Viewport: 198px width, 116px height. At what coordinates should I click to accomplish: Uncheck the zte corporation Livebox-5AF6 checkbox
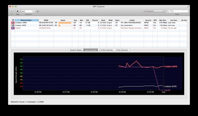tap(13, 25)
